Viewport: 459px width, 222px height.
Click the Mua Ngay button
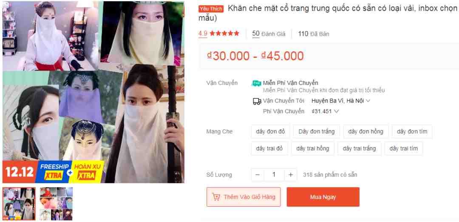323,197
